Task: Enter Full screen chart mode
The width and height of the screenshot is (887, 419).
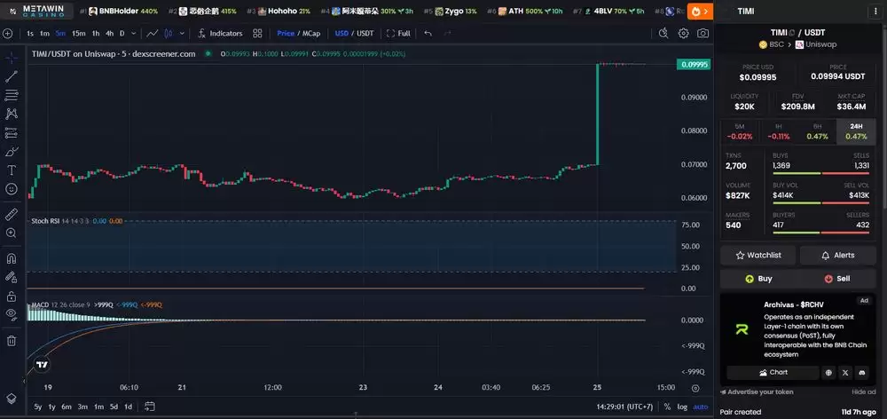Action: point(398,34)
